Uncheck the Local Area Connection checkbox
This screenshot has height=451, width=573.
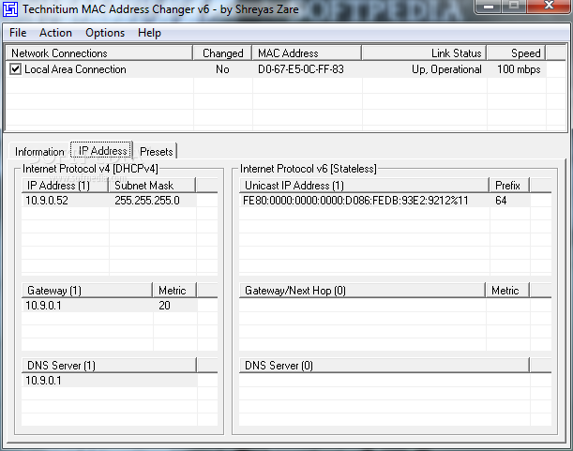pyautogui.click(x=15, y=69)
